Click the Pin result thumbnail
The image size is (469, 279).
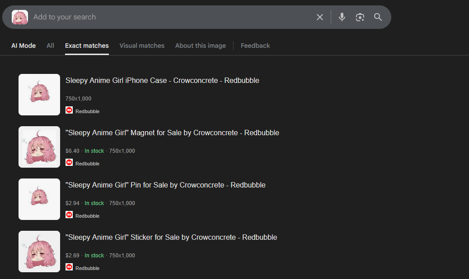pos(39,199)
